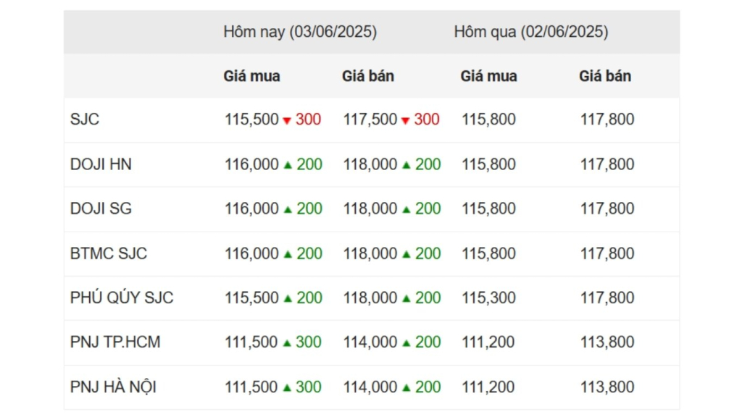Click red down arrow in SJC buy price
The image size is (742, 417).
click(287, 121)
